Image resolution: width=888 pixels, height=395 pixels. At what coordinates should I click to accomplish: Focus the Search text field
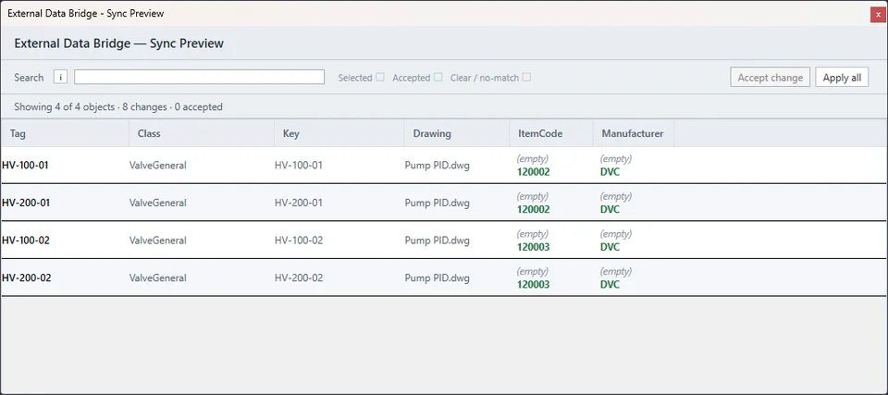click(200, 77)
